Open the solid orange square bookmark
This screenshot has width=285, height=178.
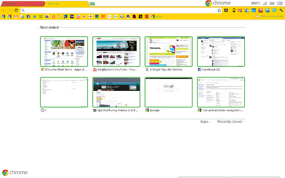pyautogui.click(x=103, y=16)
